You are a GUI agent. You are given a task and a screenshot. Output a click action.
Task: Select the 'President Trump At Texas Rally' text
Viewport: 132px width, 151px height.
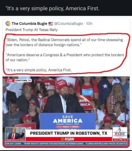(x=32, y=30)
